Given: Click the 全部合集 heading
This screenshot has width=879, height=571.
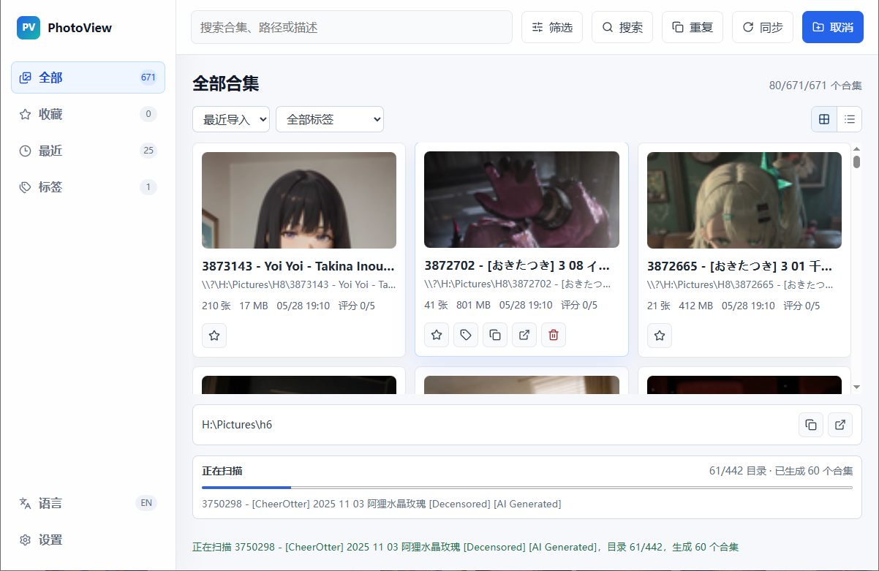Looking at the screenshot, I should (225, 83).
